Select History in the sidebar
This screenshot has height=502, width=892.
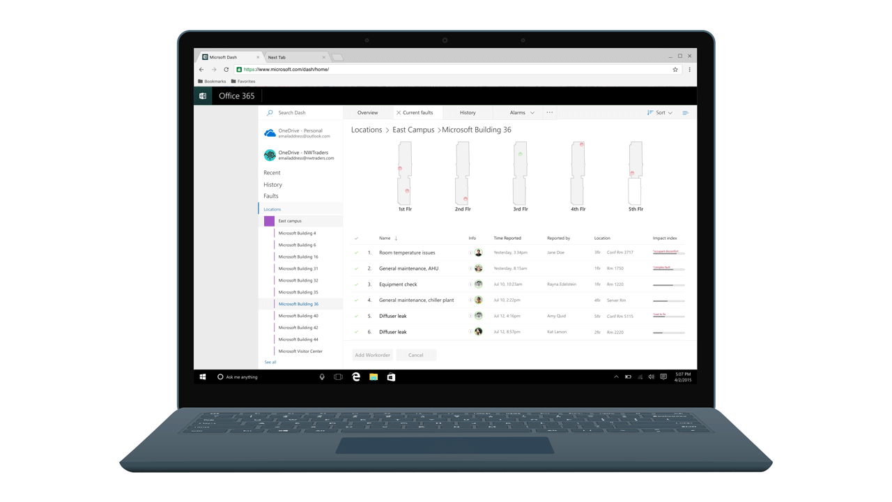[272, 185]
